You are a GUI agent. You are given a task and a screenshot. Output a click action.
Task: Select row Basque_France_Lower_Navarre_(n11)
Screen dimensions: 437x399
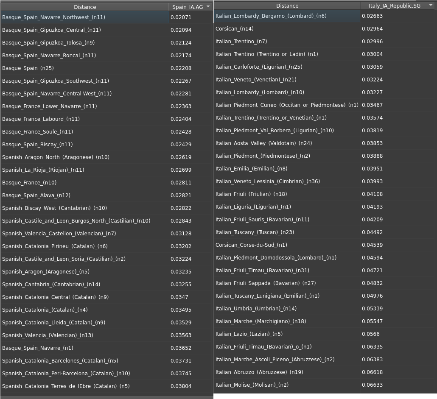(107, 106)
